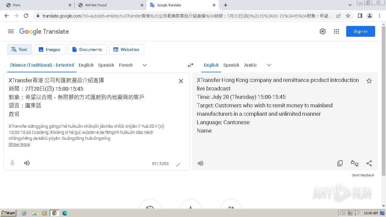Toggle the browser side panel
Image resolution: width=386 pixels, height=217 pixels.
(x=360, y=16)
